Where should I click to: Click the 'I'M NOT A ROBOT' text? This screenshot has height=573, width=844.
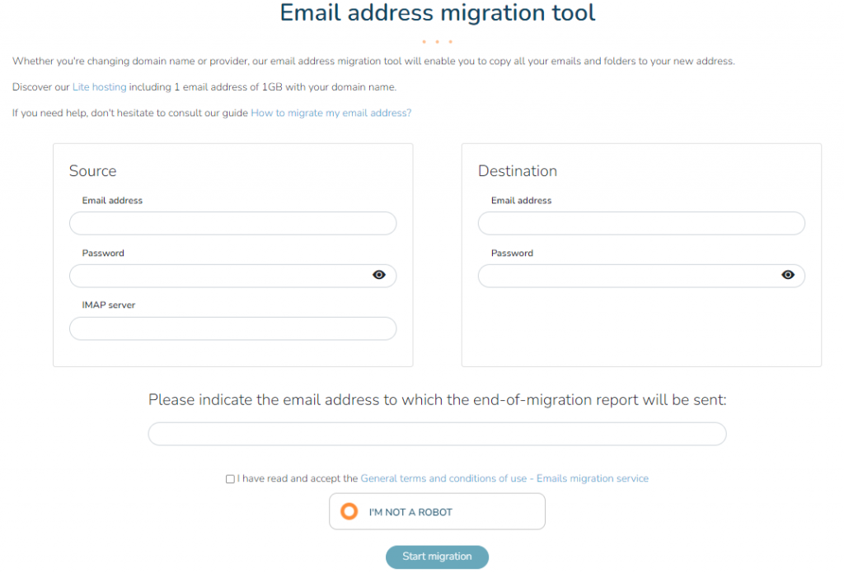(410, 512)
